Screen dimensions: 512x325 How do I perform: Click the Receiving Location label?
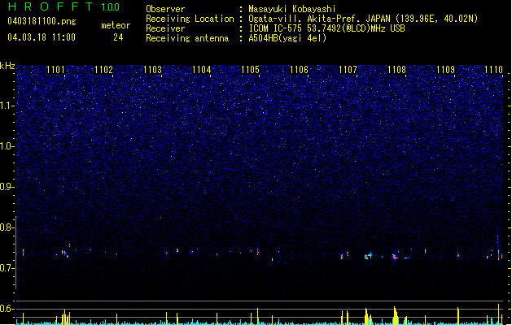point(190,19)
